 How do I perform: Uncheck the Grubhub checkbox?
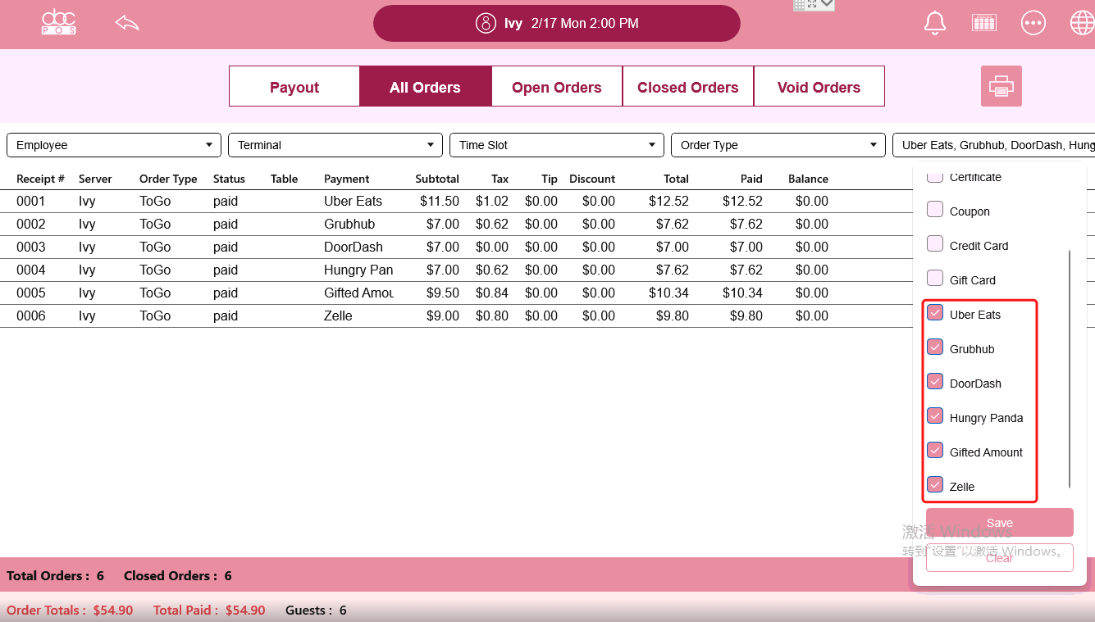coord(935,347)
